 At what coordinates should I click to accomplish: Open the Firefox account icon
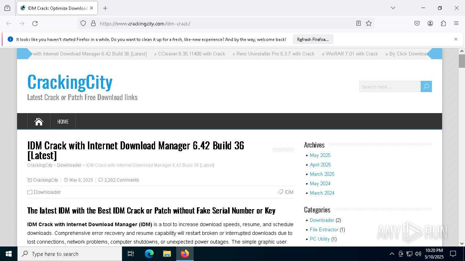point(430,24)
